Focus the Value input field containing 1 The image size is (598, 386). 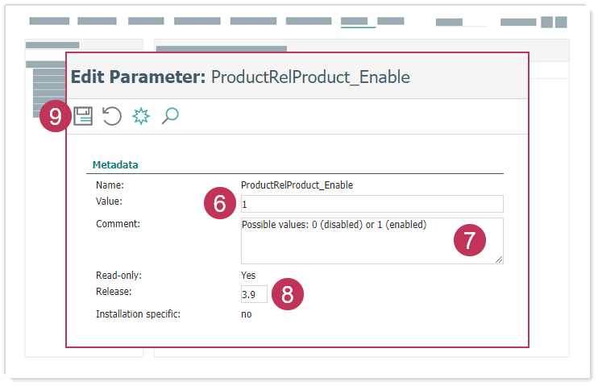(x=371, y=204)
